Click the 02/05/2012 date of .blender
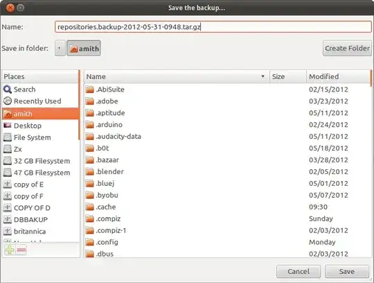 pos(328,171)
